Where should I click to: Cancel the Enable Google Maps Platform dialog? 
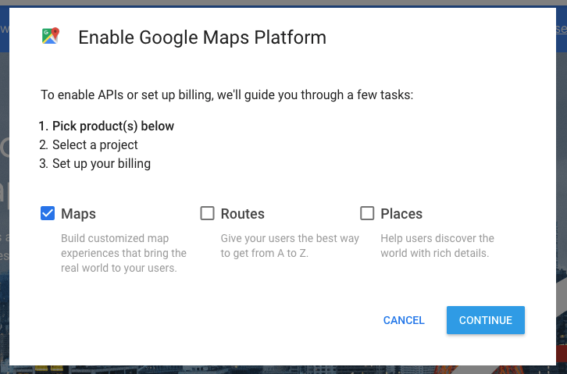[x=404, y=320]
